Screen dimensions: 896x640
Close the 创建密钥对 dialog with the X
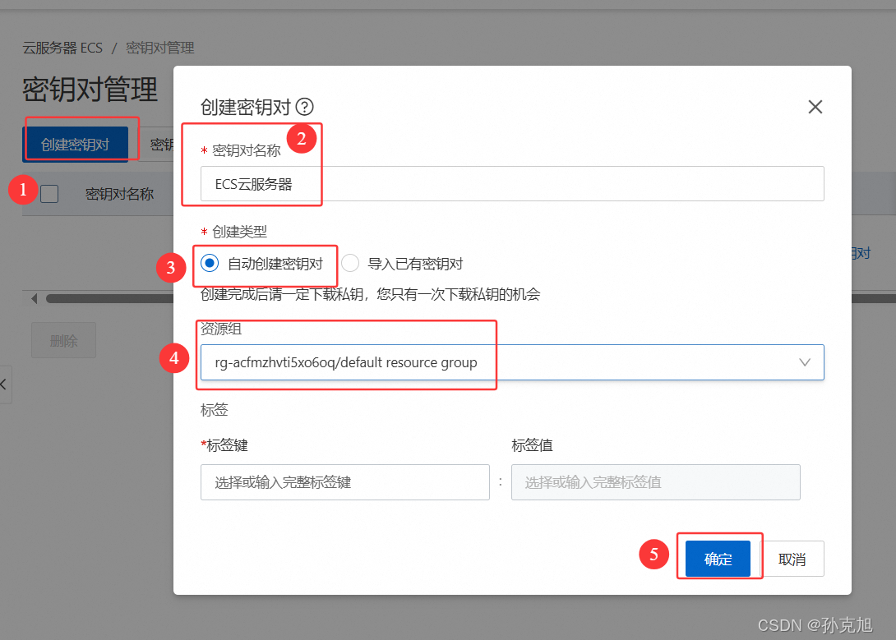click(x=815, y=107)
